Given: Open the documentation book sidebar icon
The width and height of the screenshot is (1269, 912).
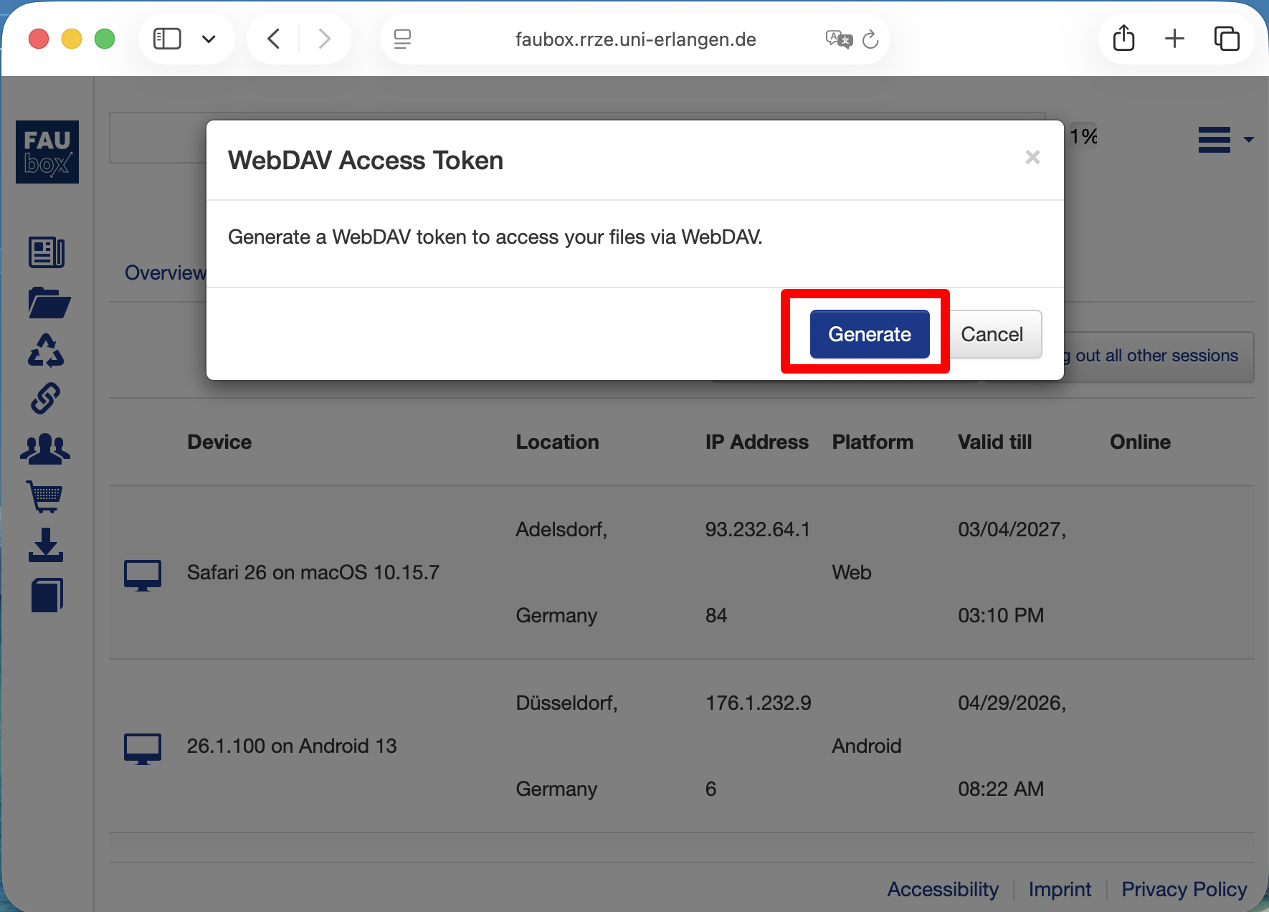Looking at the screenshot, I should click(x=47, y=595).
